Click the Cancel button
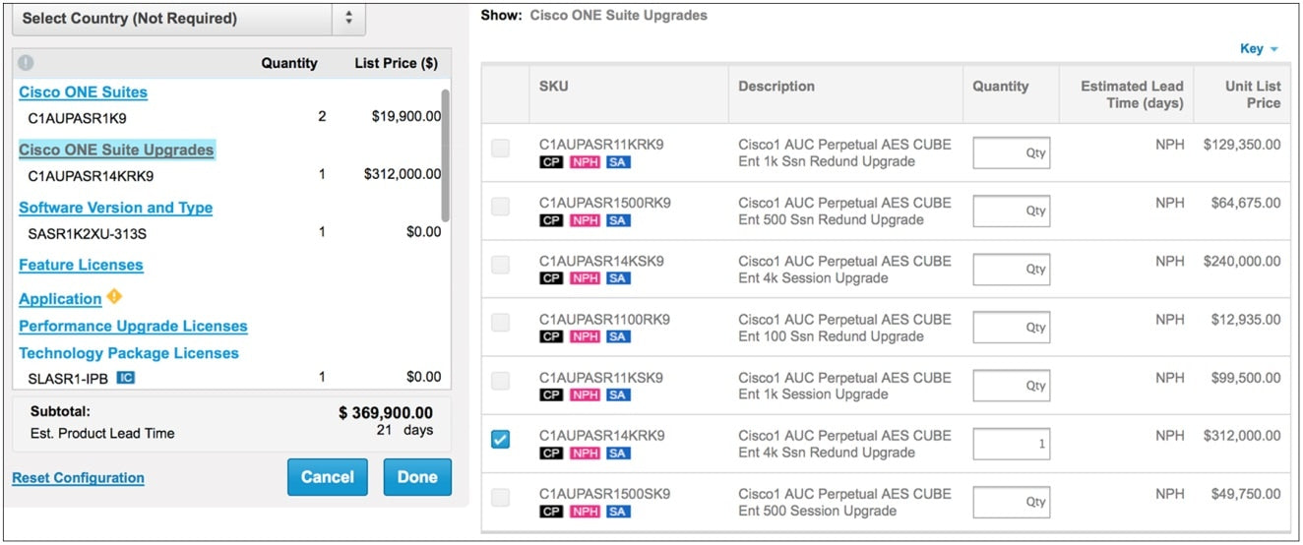This screenshot has width=1303, height=545. coord(327,477)
